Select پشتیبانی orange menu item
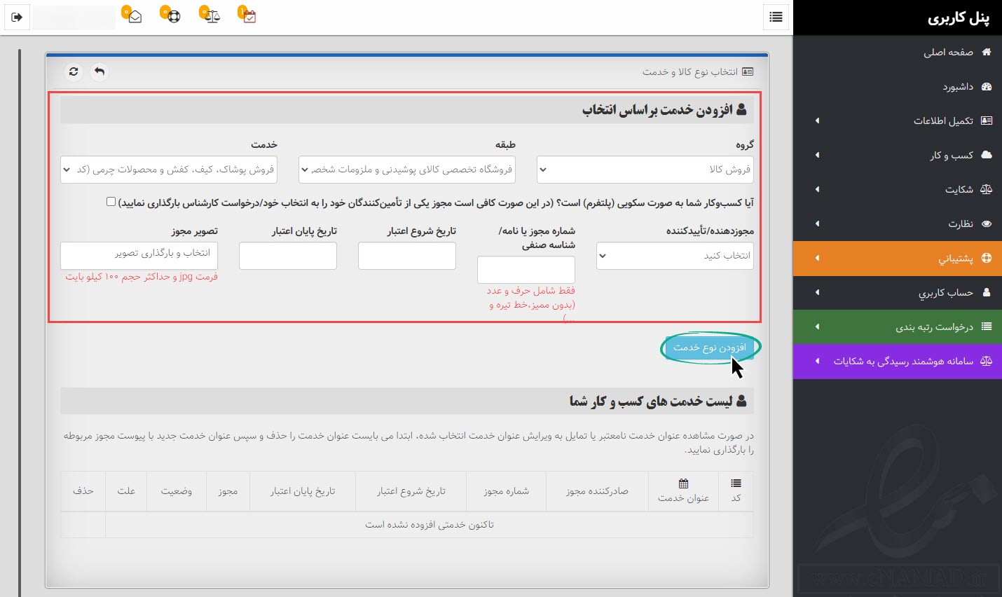1002x597 pixels. [x=898, y=258]
